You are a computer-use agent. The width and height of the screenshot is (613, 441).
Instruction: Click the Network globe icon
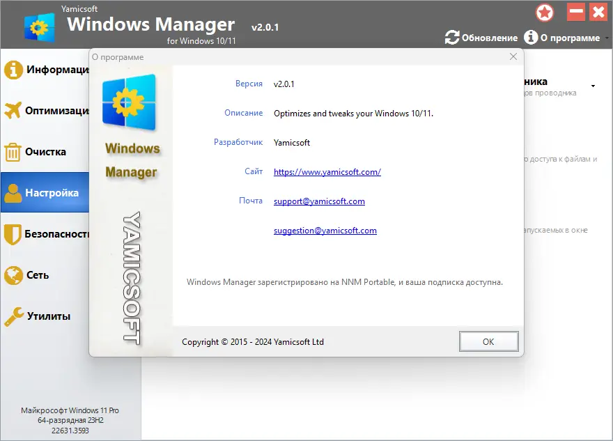(x=13, y=275)
